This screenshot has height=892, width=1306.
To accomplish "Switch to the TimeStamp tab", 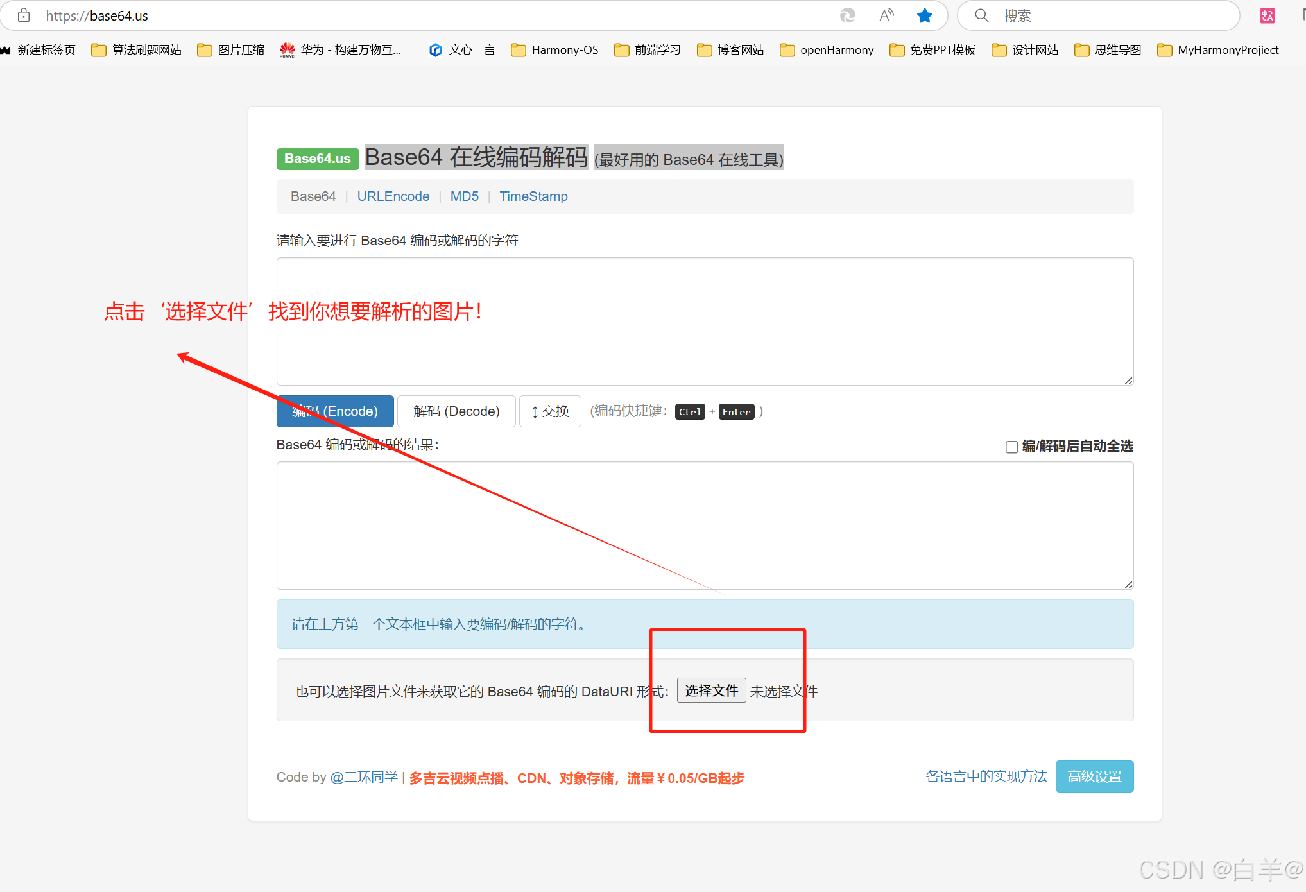I will [534, 196].
